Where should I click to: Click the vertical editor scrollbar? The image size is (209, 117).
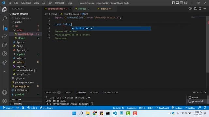[208, 45]
